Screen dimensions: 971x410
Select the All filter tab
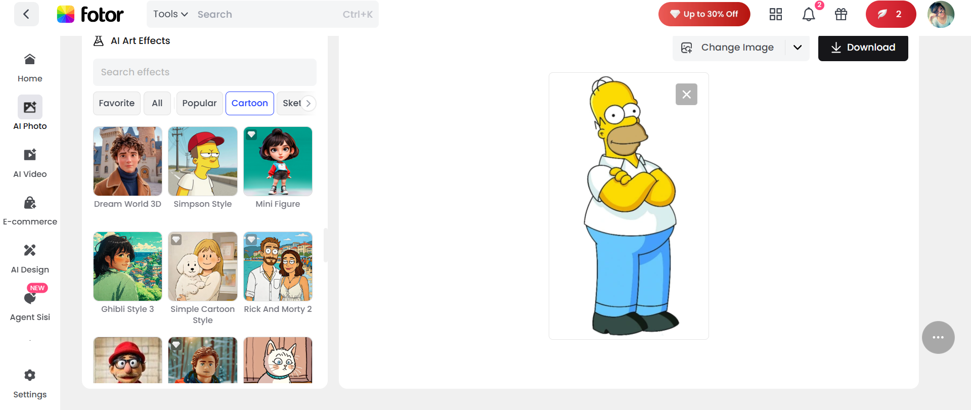click(157, 103)
